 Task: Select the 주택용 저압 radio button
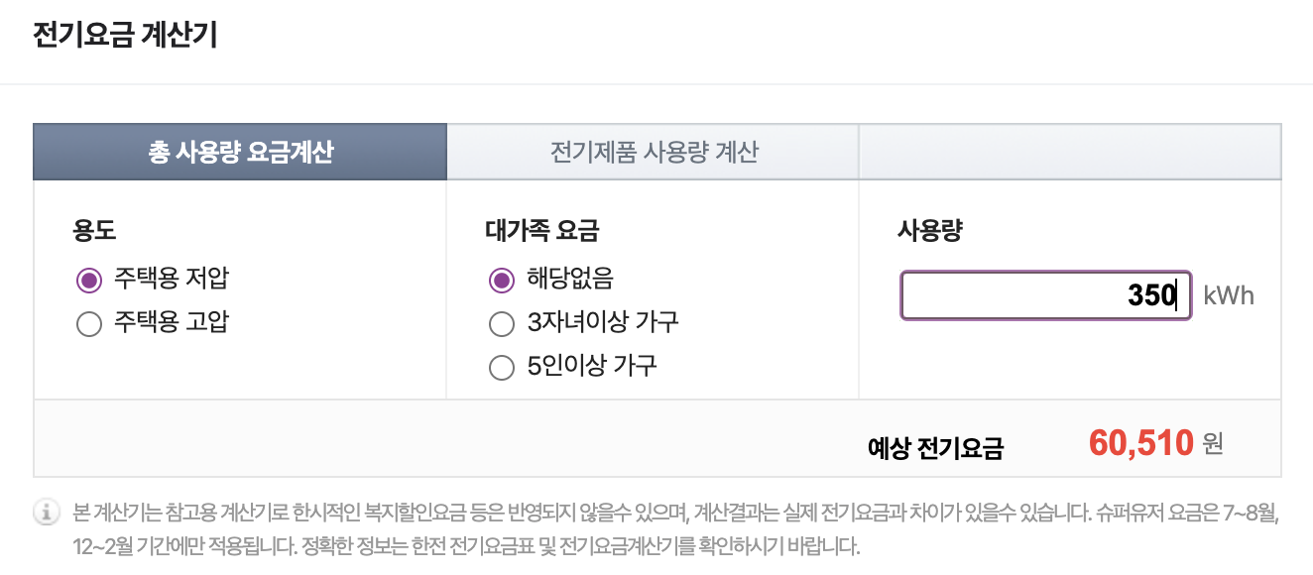click(x=87, y=279)
